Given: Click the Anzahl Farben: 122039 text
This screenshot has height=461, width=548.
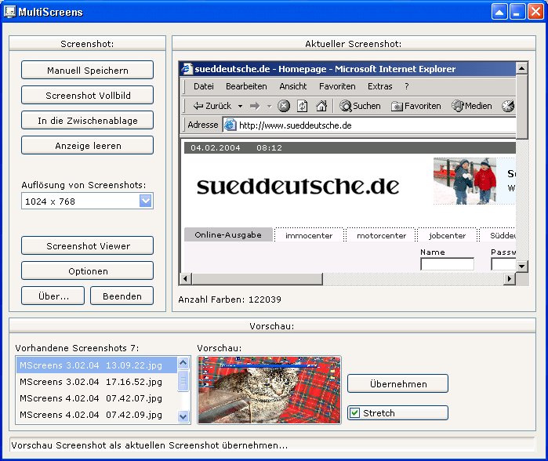Looking at the screenshot, I should point(230,299).
